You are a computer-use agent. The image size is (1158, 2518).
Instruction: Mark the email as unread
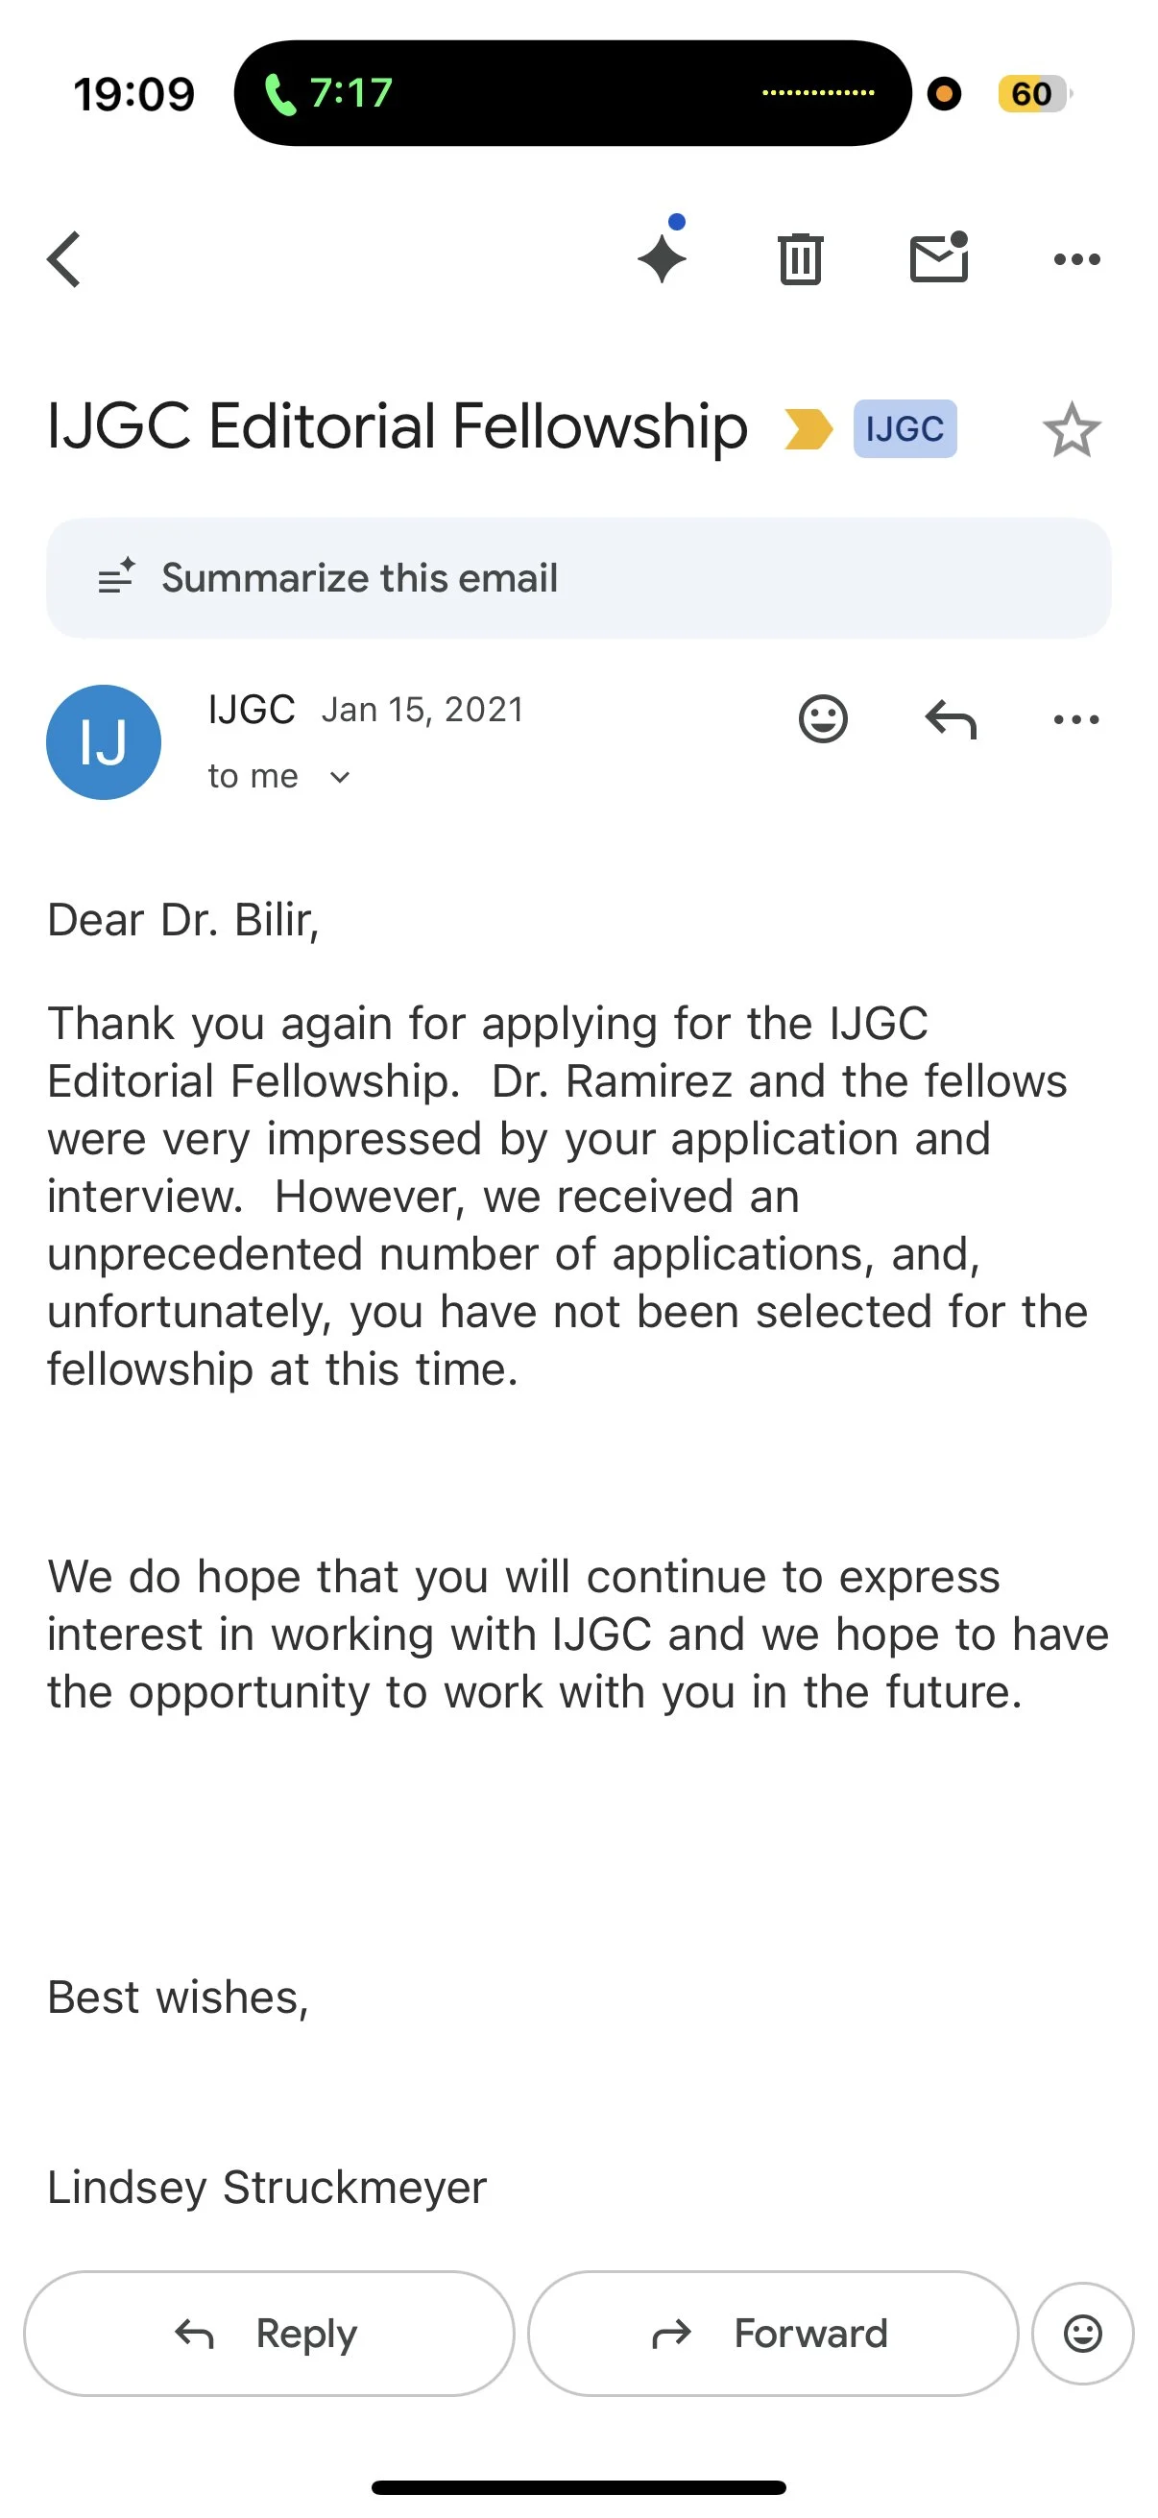click(x=938, y=259)
